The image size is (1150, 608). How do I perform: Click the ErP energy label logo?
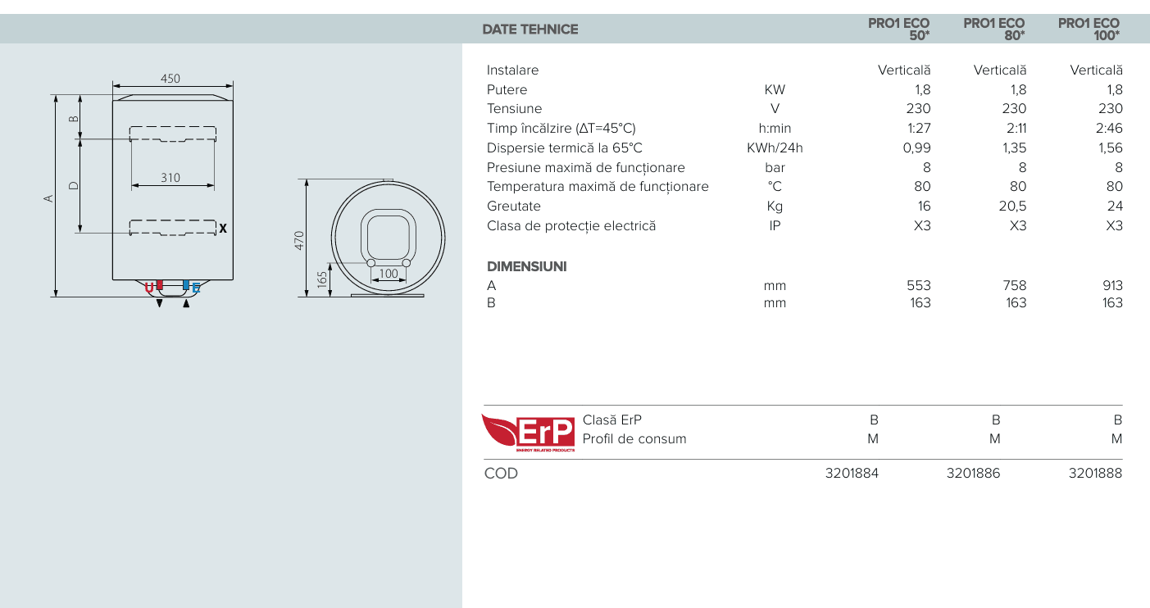pos(529,432)
